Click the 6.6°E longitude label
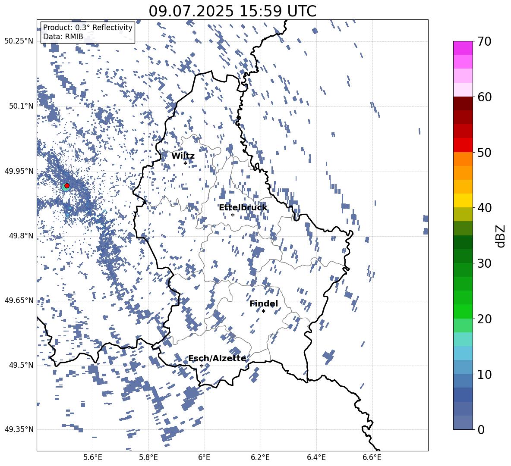 [x=372, y=457]
